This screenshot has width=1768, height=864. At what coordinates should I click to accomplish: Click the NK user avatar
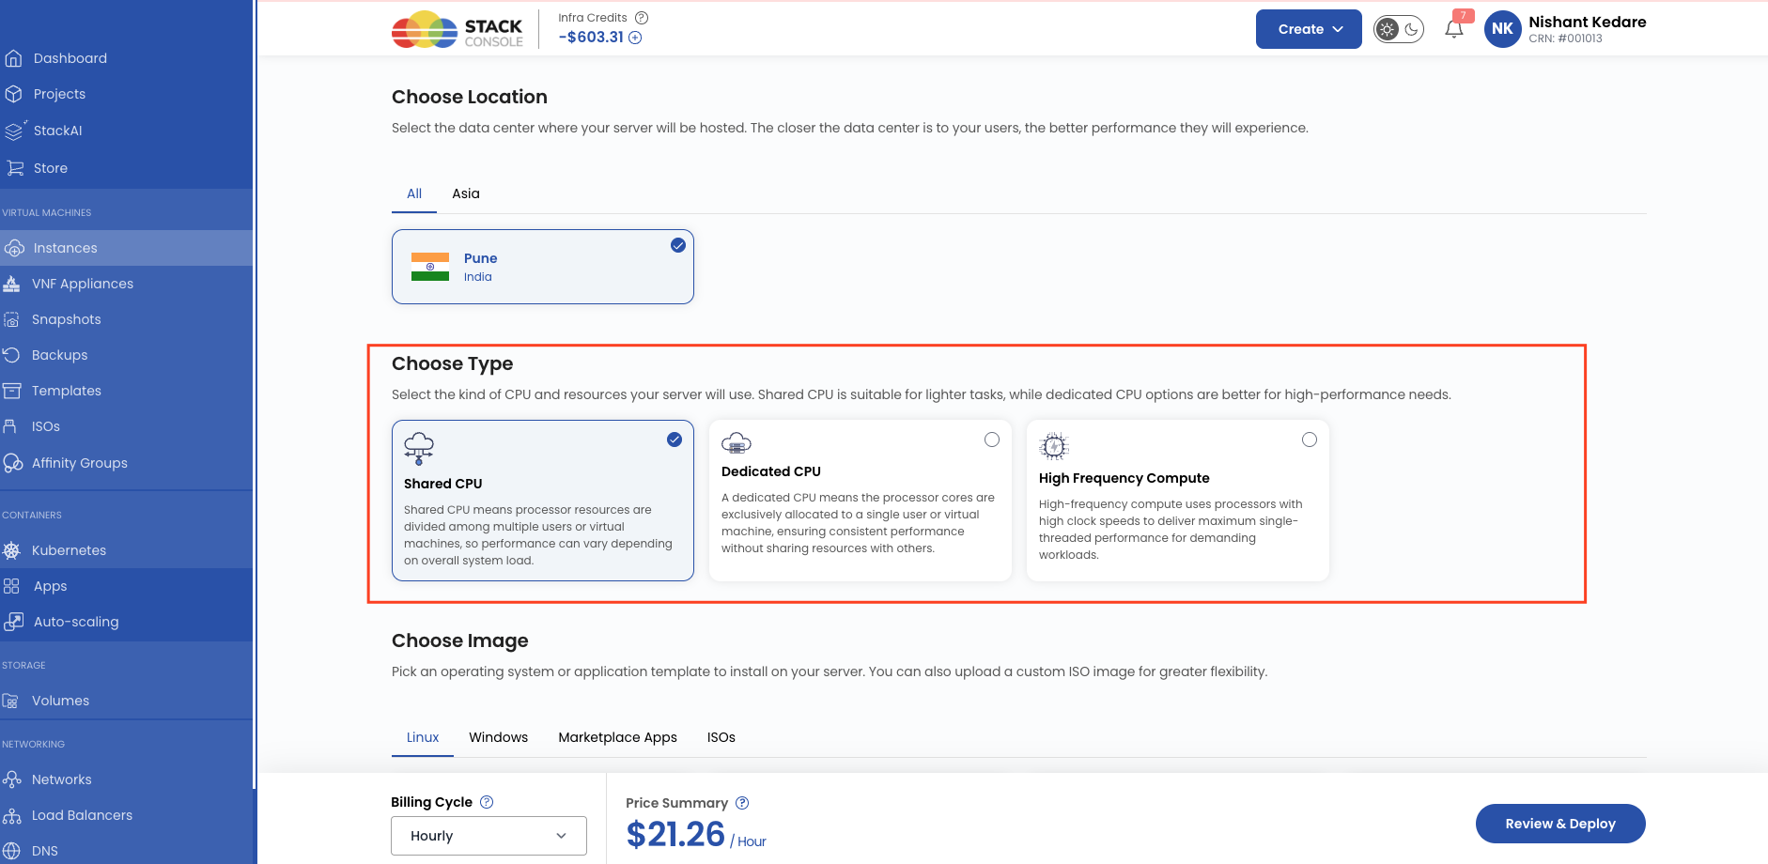[x=1502, y=29]
